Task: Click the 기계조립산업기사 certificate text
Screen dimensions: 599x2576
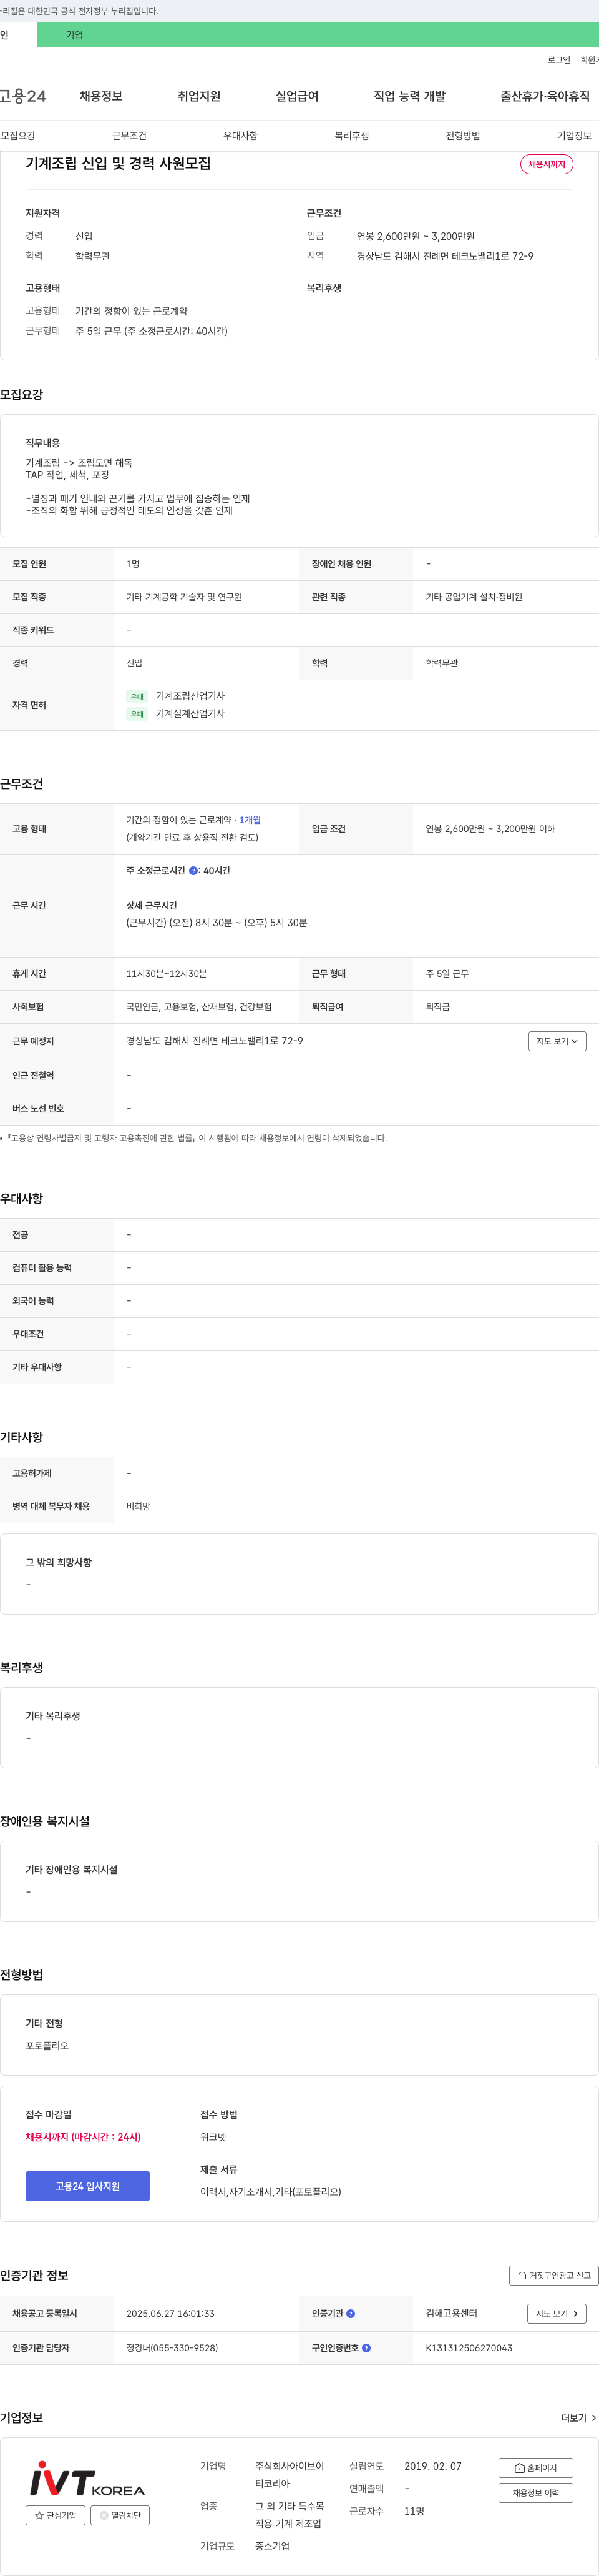Action: click(190, 696)
